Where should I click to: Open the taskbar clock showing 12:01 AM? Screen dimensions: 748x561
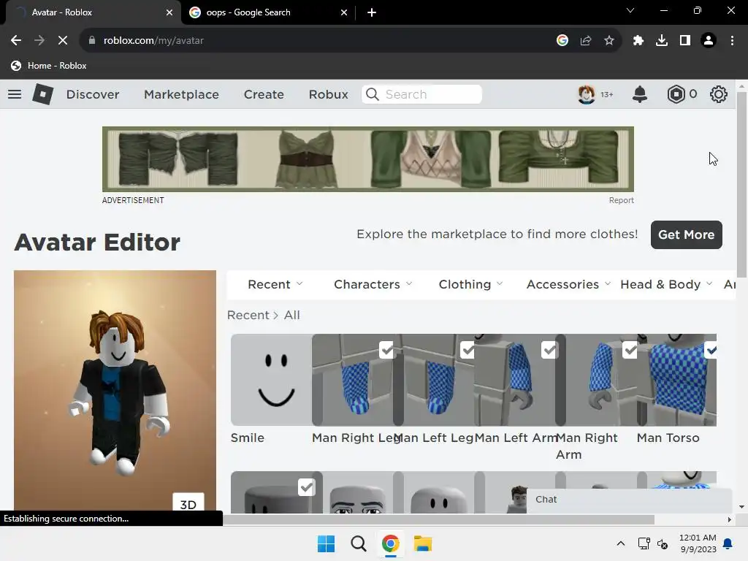pyautogui.click(x=698, y=543)
